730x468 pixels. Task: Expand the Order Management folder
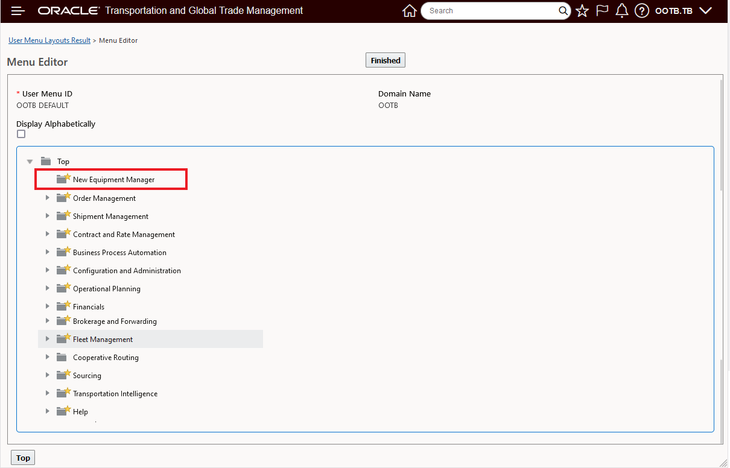pos(48,198)
